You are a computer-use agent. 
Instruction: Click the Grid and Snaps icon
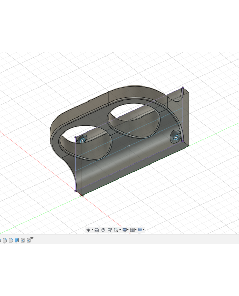[x=132, y=230]
